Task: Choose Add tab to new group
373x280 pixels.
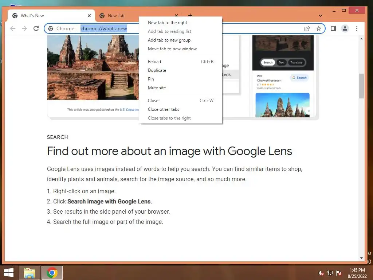Action: click(x=181, y=40)
